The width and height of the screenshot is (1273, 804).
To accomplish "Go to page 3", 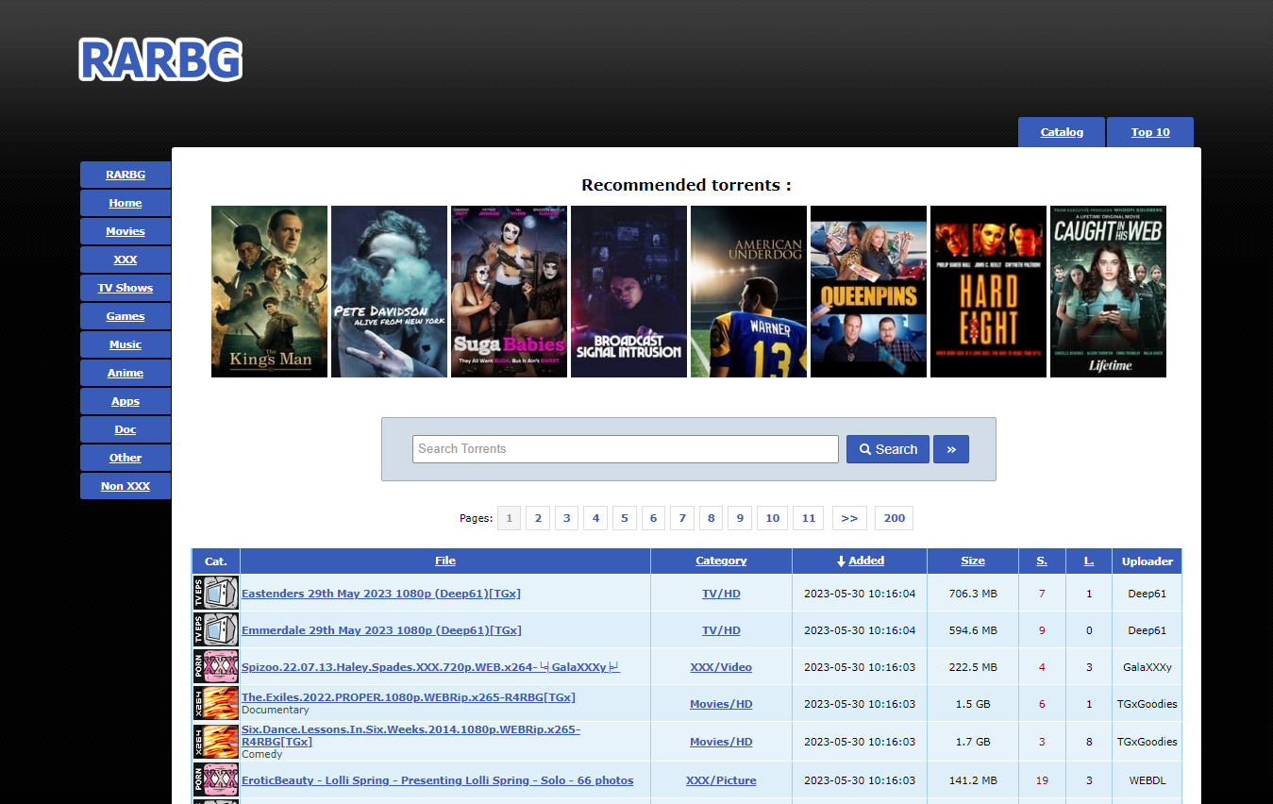I will 566,518.
